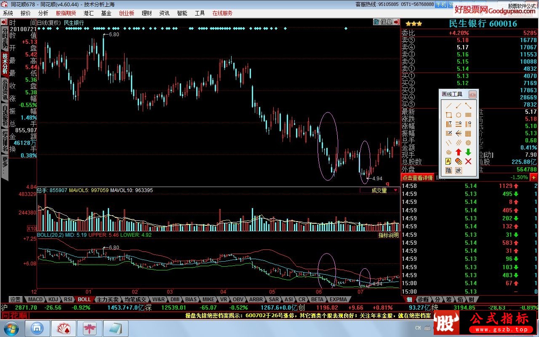Screen dimensions: 539x337
Task: Select the rectangle drawing tool
Action: pos(449,115)
